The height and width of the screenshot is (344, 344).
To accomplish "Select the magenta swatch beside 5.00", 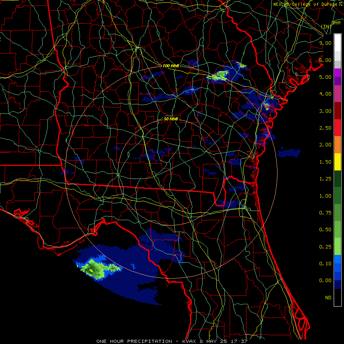I will tap(338, 73).
